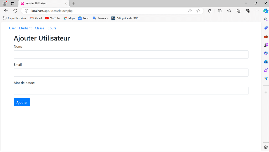The width and height of the screenshot is (269, 152).
Task: Open Browser essentials heart icon
Action: [x=248, y=11]
